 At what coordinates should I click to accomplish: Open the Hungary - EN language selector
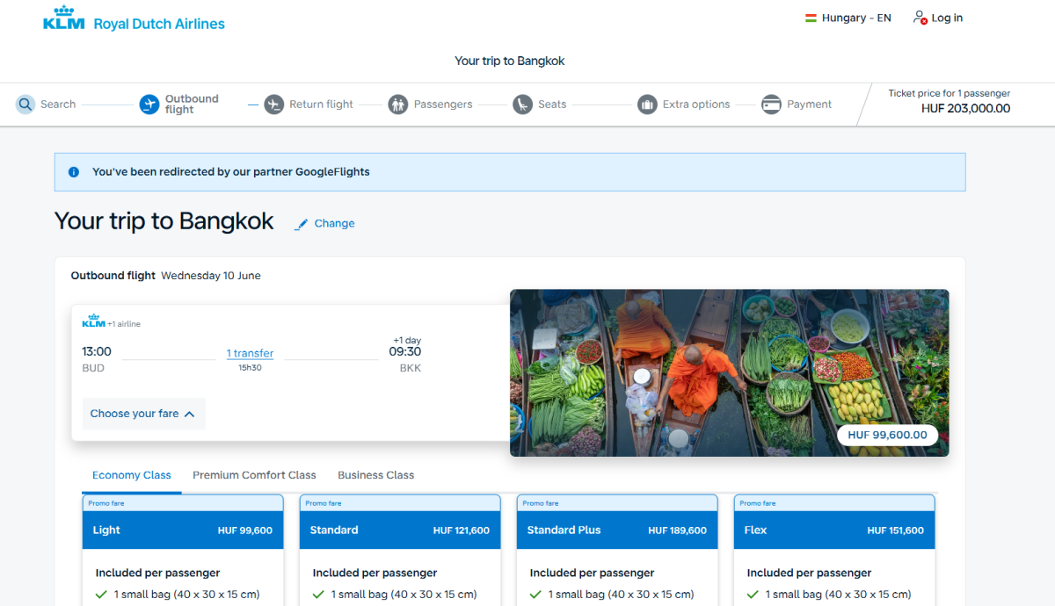coord(848,18)
